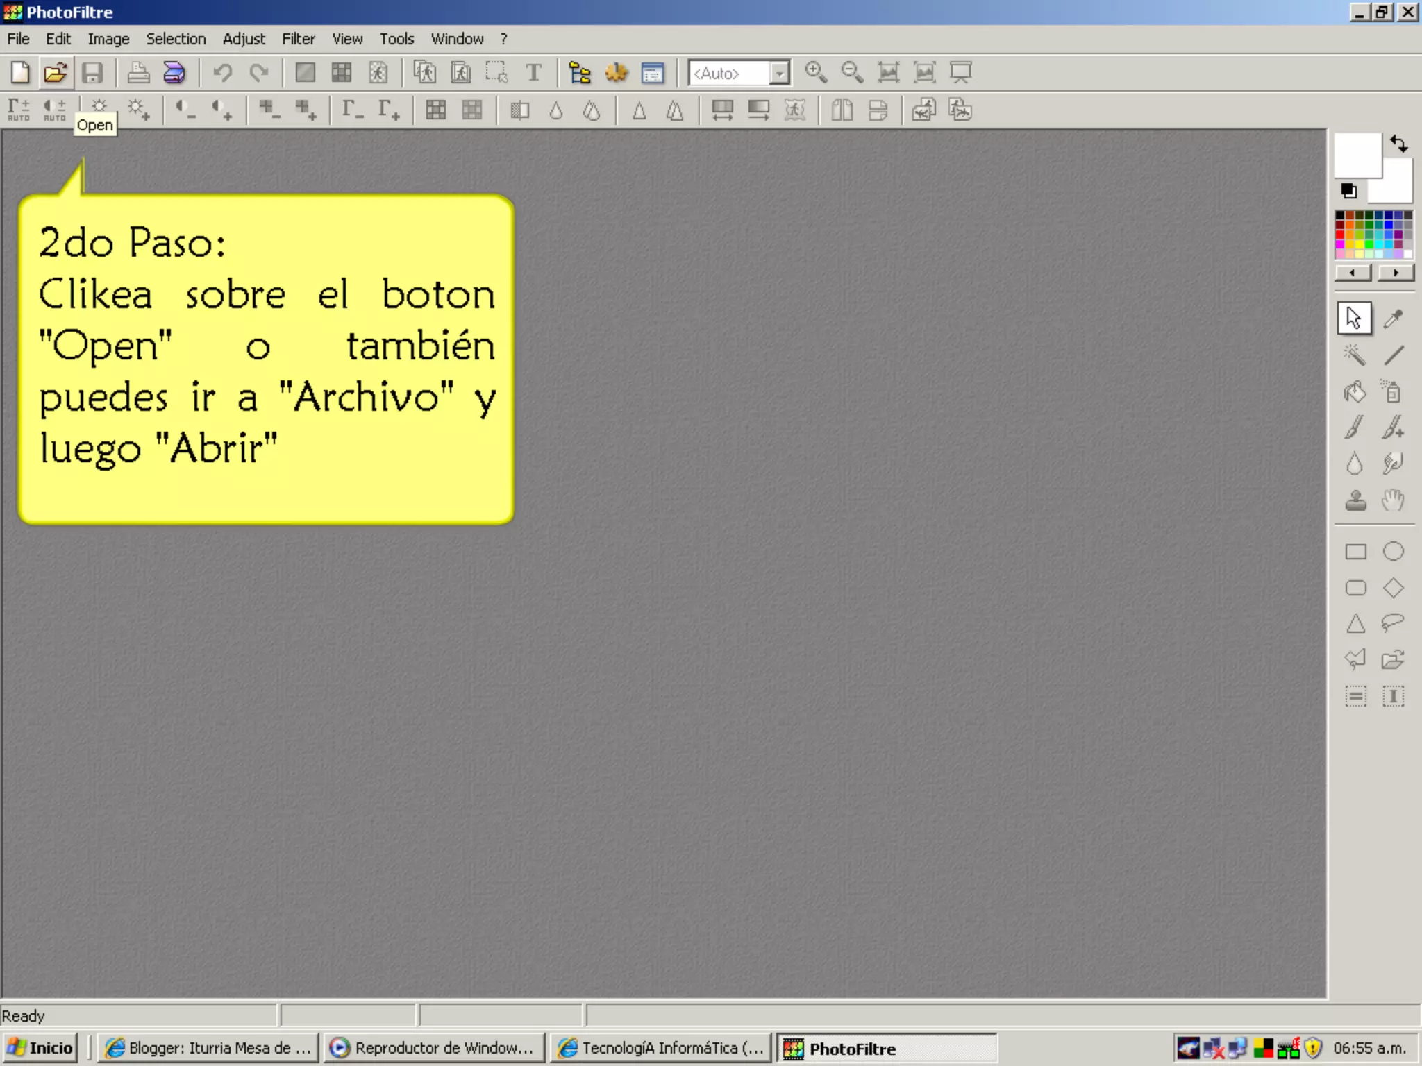Screen dimensions: 1422x1066
Task: Activate the arrow Selection tool
Action: (x=1354, y=319)
